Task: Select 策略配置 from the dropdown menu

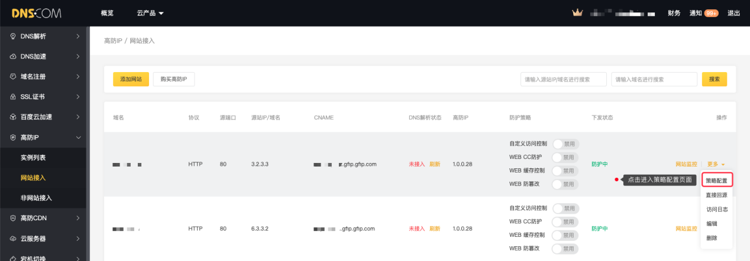Action: tap(716, 181)
